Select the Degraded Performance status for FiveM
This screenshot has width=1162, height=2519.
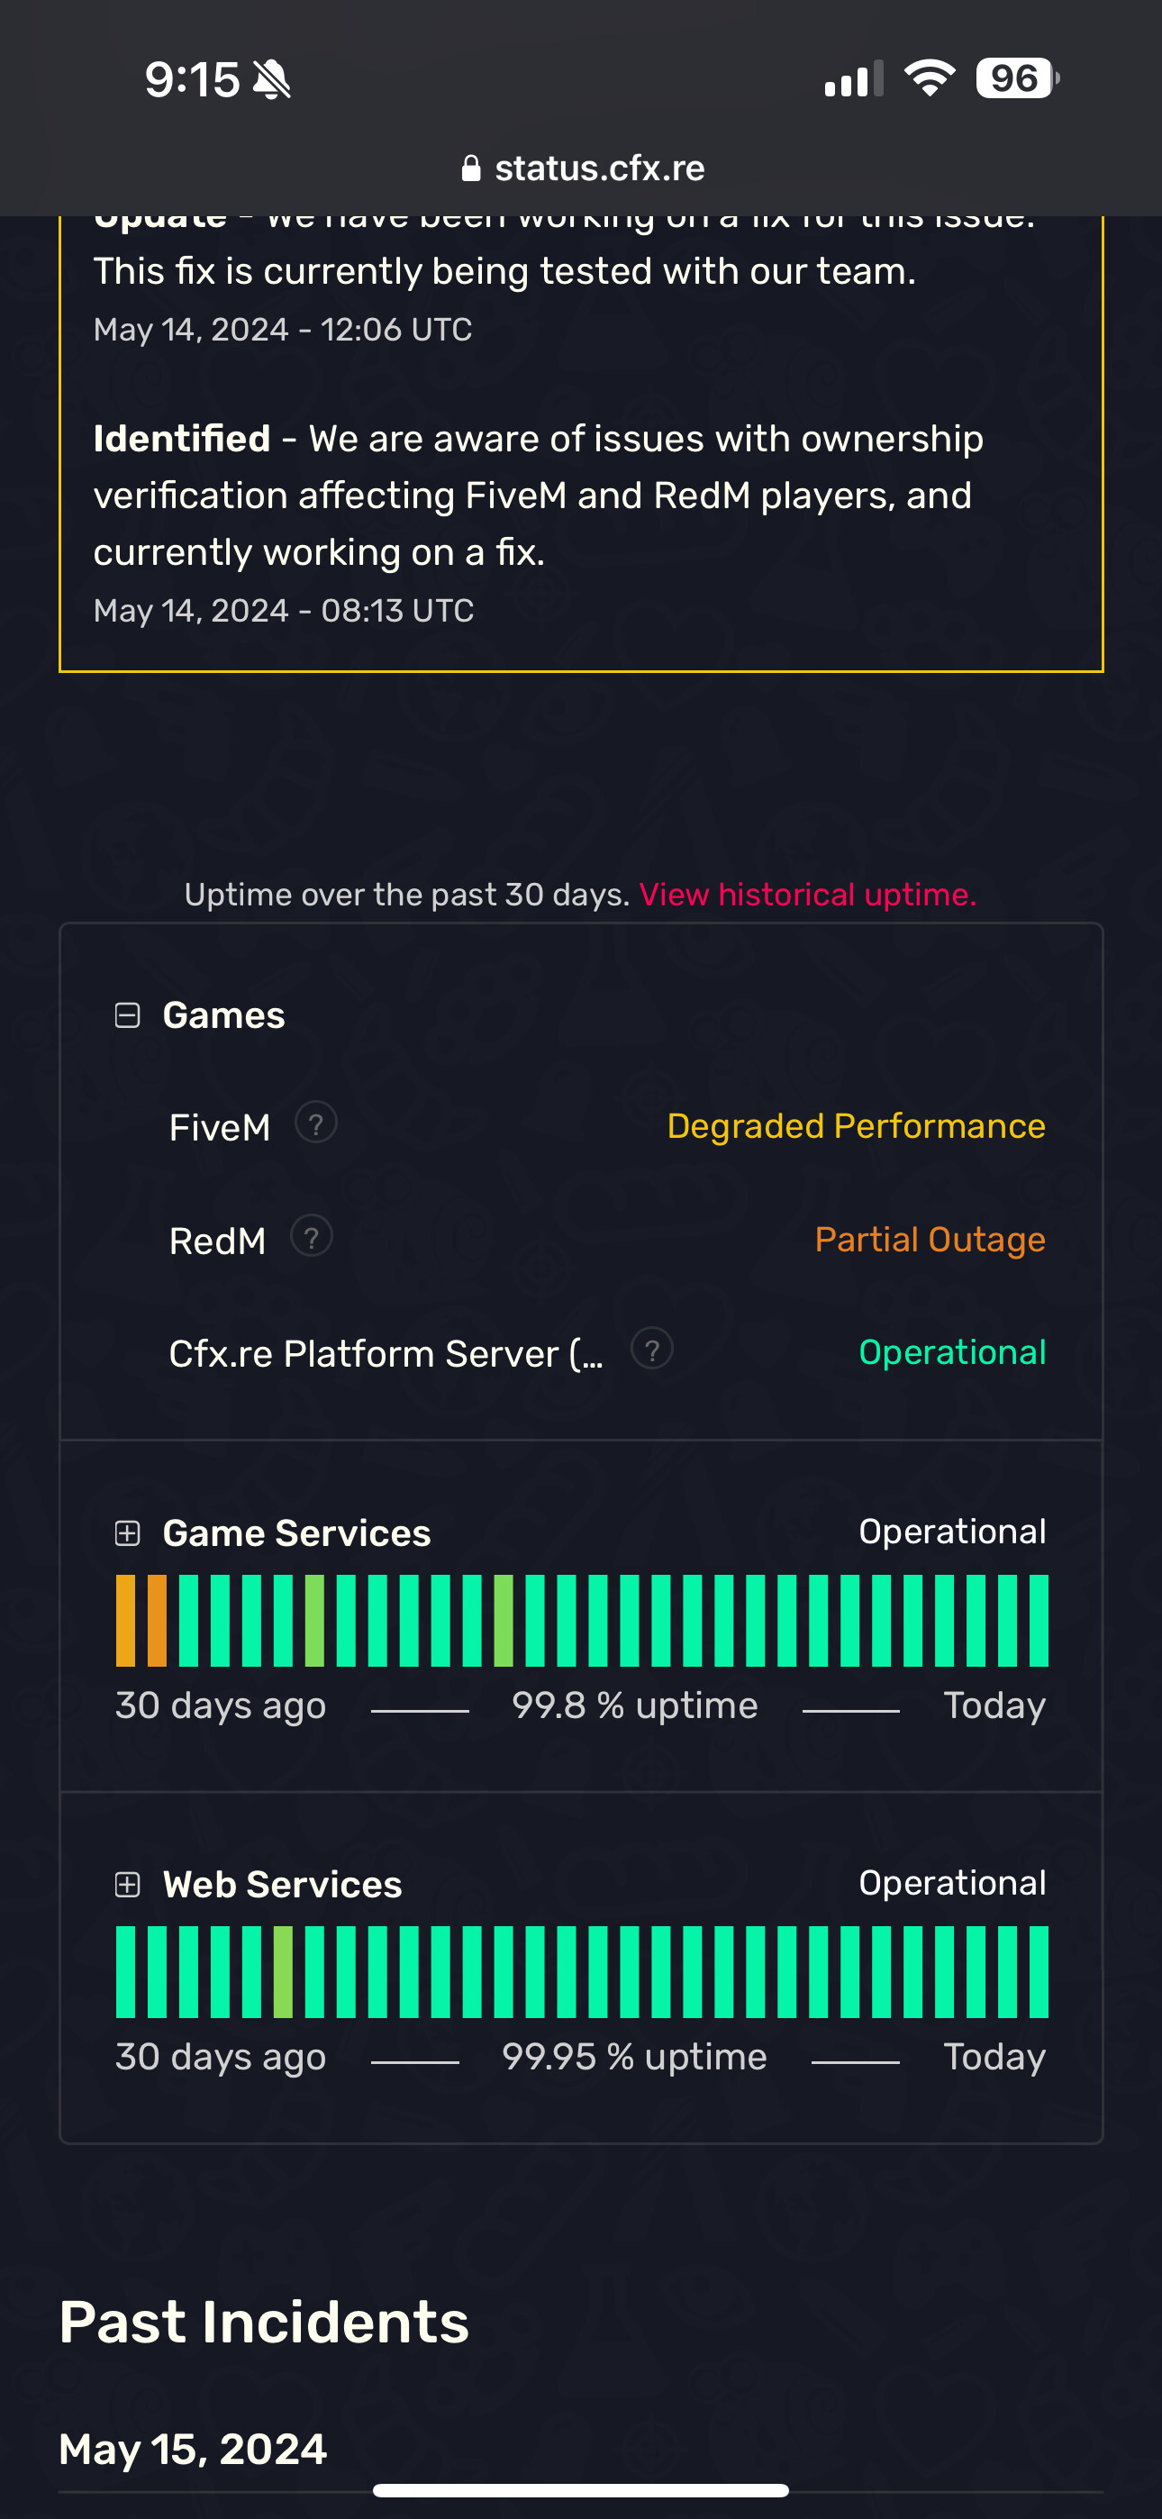tap(855, 1125)
